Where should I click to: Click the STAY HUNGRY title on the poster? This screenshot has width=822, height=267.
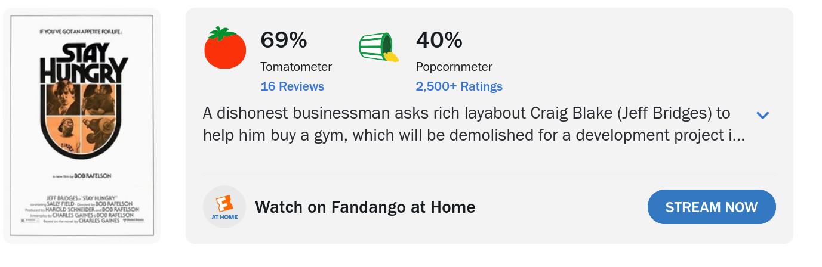83,63
